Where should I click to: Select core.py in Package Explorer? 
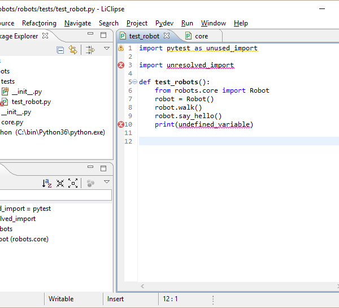(x=12, y=122)
